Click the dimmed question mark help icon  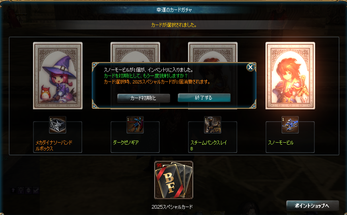coord(13,190)
